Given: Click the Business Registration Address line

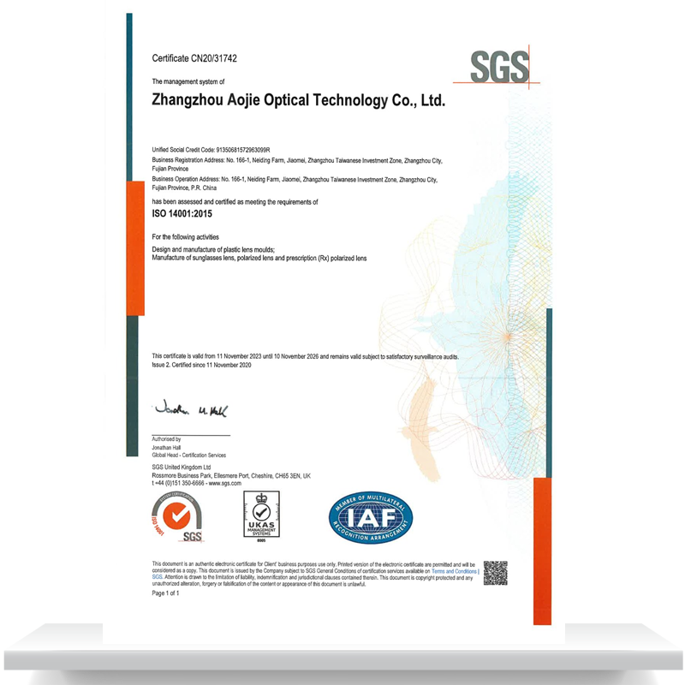Looking at the screenshot, I should pyautogui.click(x=297, y=164).
